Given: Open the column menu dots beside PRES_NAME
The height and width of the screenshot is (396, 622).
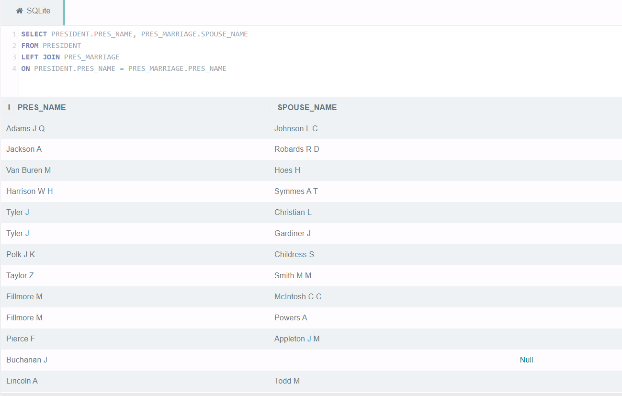Looking at the screenshot, I should click(x=9, y=107).
